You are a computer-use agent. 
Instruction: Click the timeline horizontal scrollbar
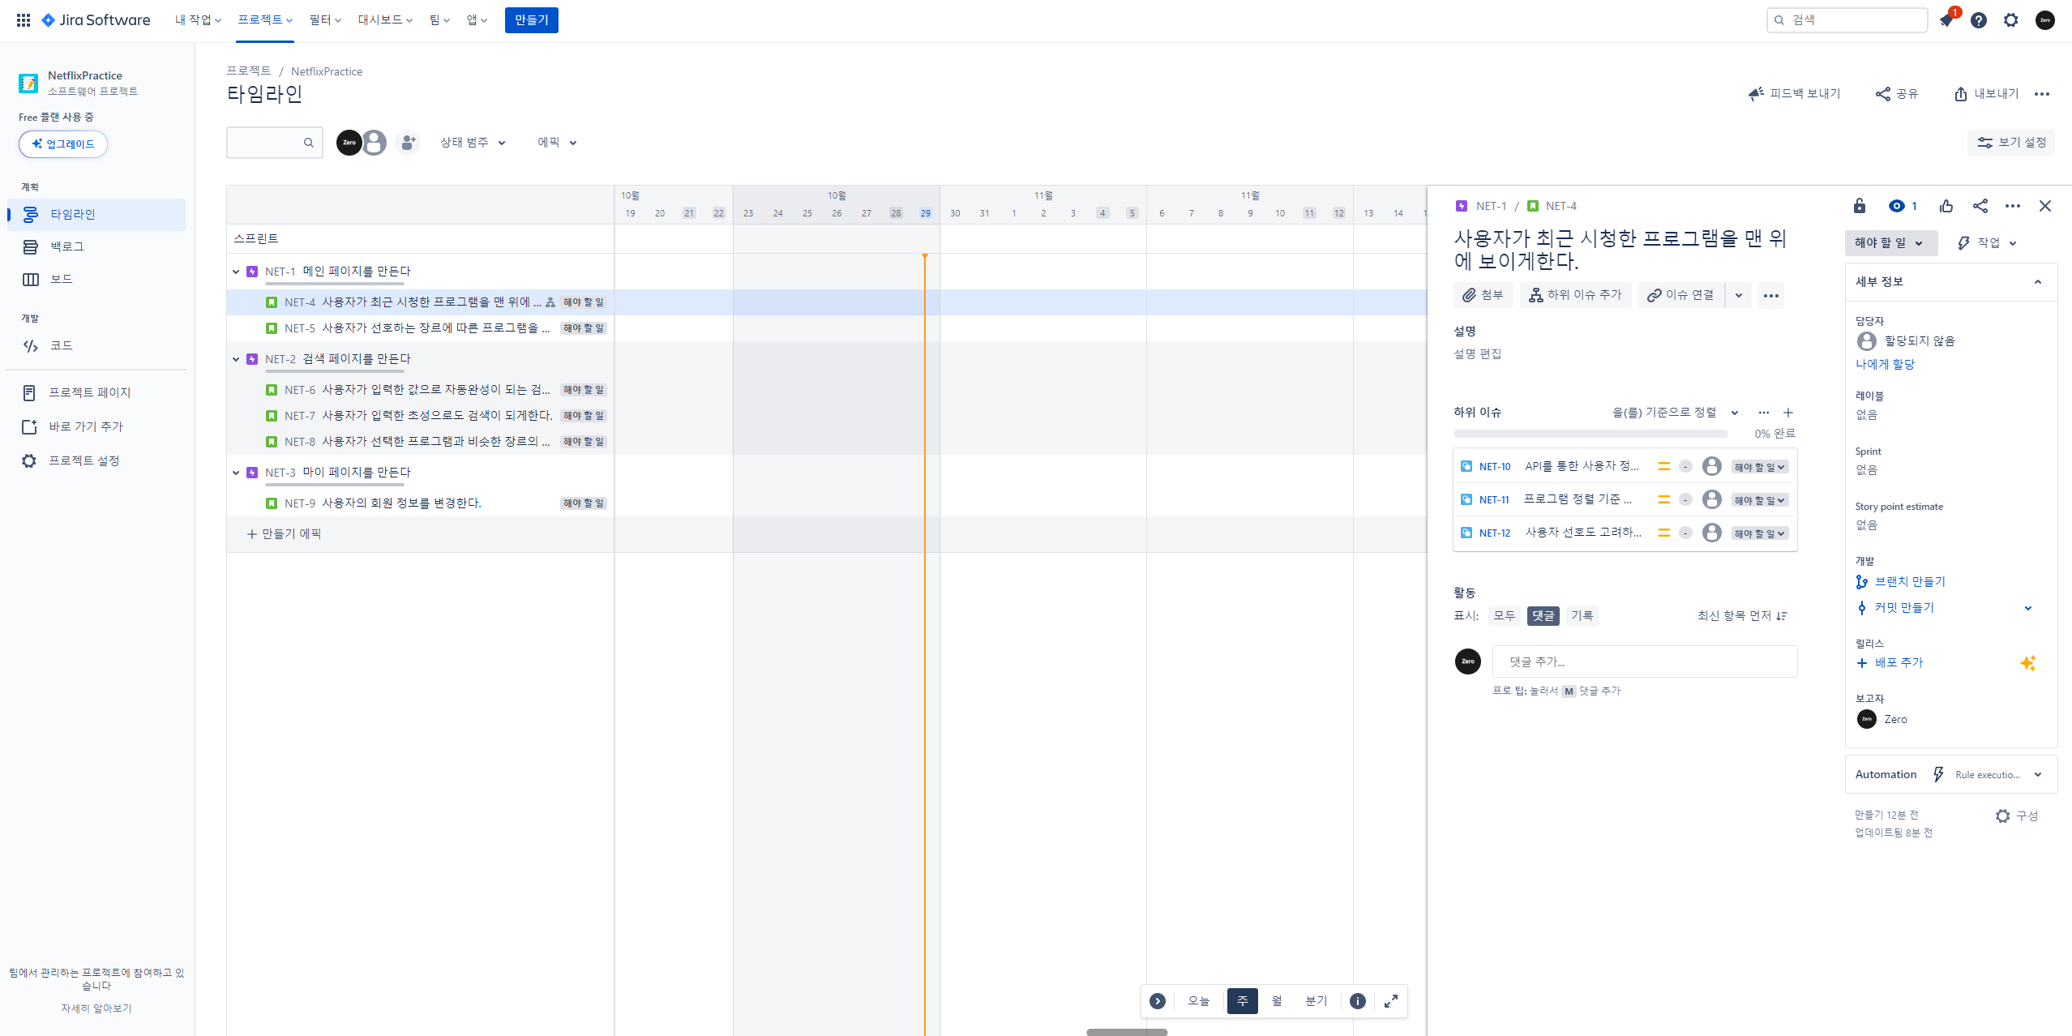tap(1127, 1032)
